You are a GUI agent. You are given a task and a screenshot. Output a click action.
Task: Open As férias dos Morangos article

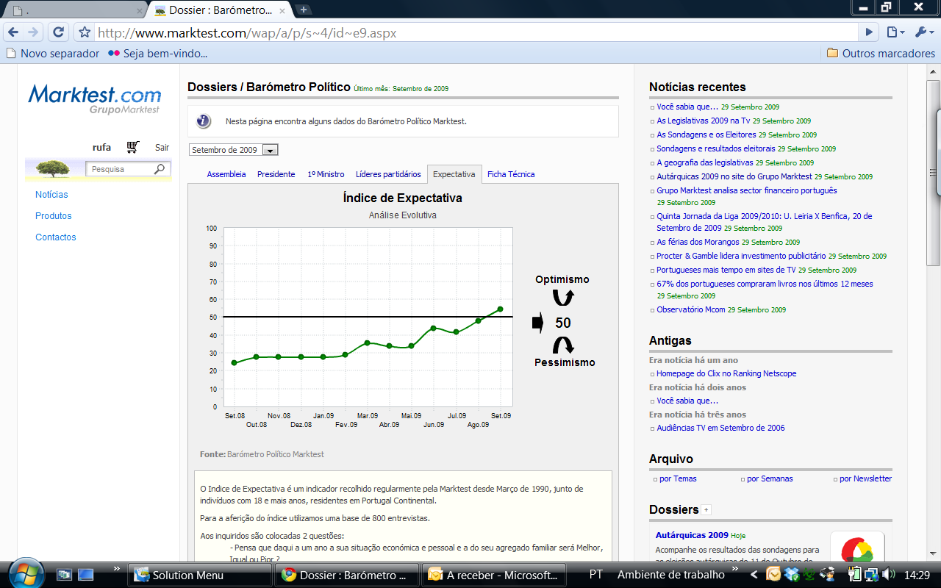click(698, 242)
